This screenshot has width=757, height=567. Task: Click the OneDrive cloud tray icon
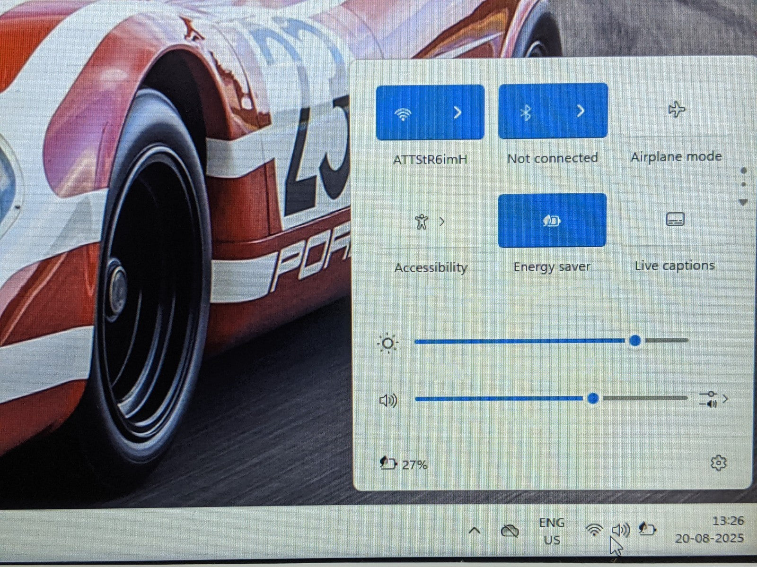[510, 531]
